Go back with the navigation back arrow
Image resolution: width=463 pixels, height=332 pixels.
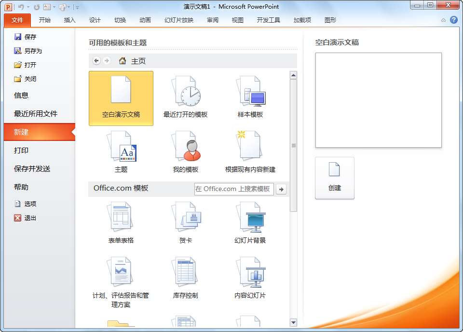pyautogui.click(x=96, y=60)
